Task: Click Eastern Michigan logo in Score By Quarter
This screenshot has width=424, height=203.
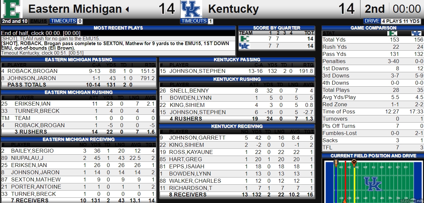Action: pyautogui.click(x=244, y=39)
